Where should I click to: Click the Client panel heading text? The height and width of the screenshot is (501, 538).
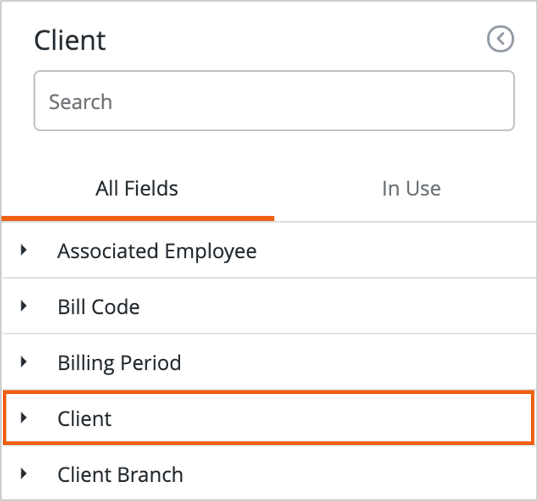point(70,40)
